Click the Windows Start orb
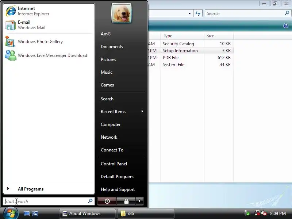Image resolution: width=292 pixels, height=219 pixels. click(11, 213)
